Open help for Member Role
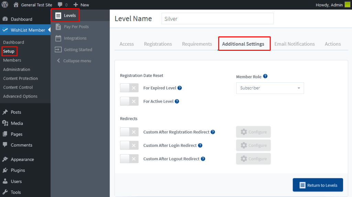This screenshot has width=352, height=197. click(x=265, y=76)
